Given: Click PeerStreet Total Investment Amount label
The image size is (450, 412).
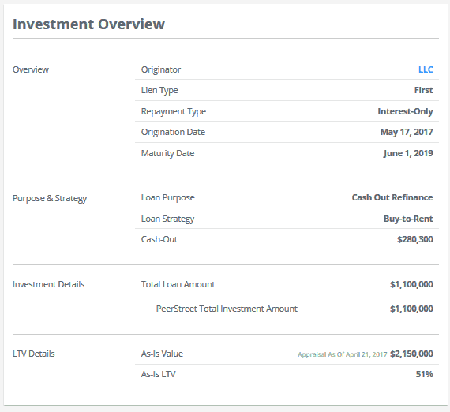Looking at the screenshot, I should (227, 309).
